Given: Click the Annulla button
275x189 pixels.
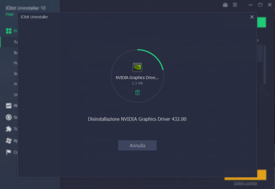Looking at the screenshot, I should pos(137,145).
